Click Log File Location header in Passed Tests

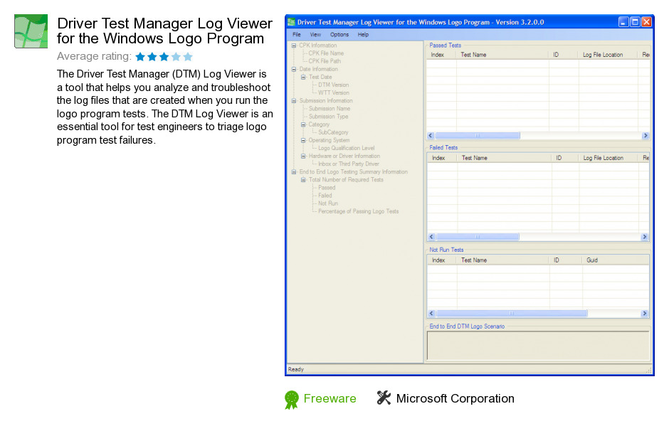point(609,55)
